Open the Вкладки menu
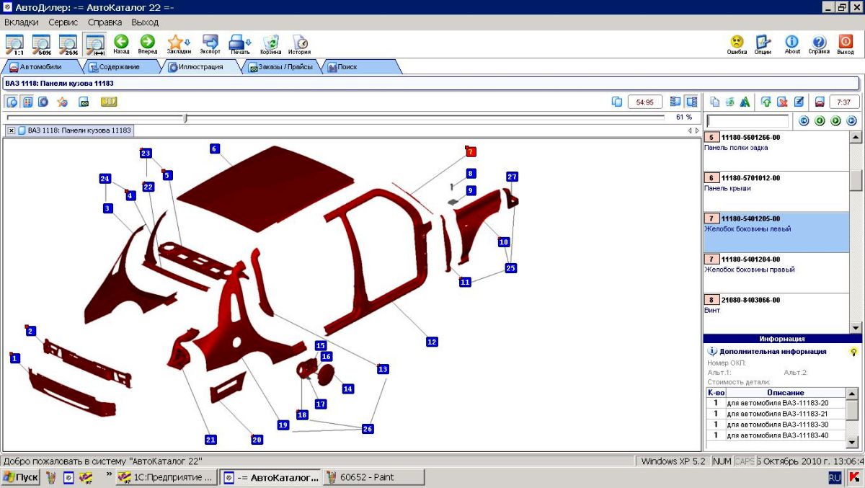Image resolution: width=865 pixels, height=488 pixels. coord(21,22)
